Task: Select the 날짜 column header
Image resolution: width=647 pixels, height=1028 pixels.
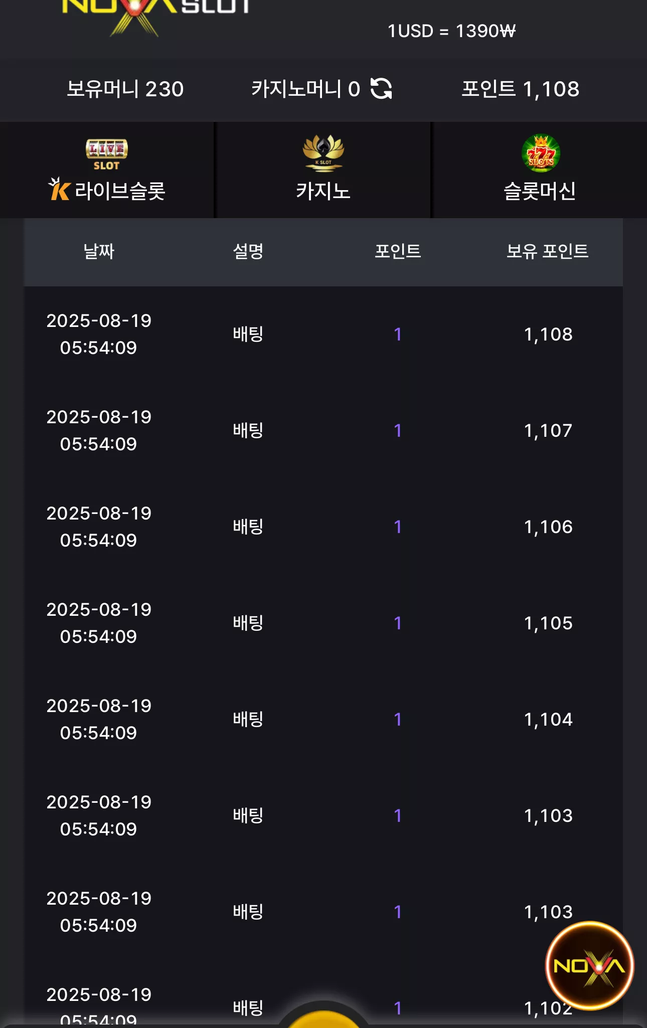Action: tap(99, 251)
